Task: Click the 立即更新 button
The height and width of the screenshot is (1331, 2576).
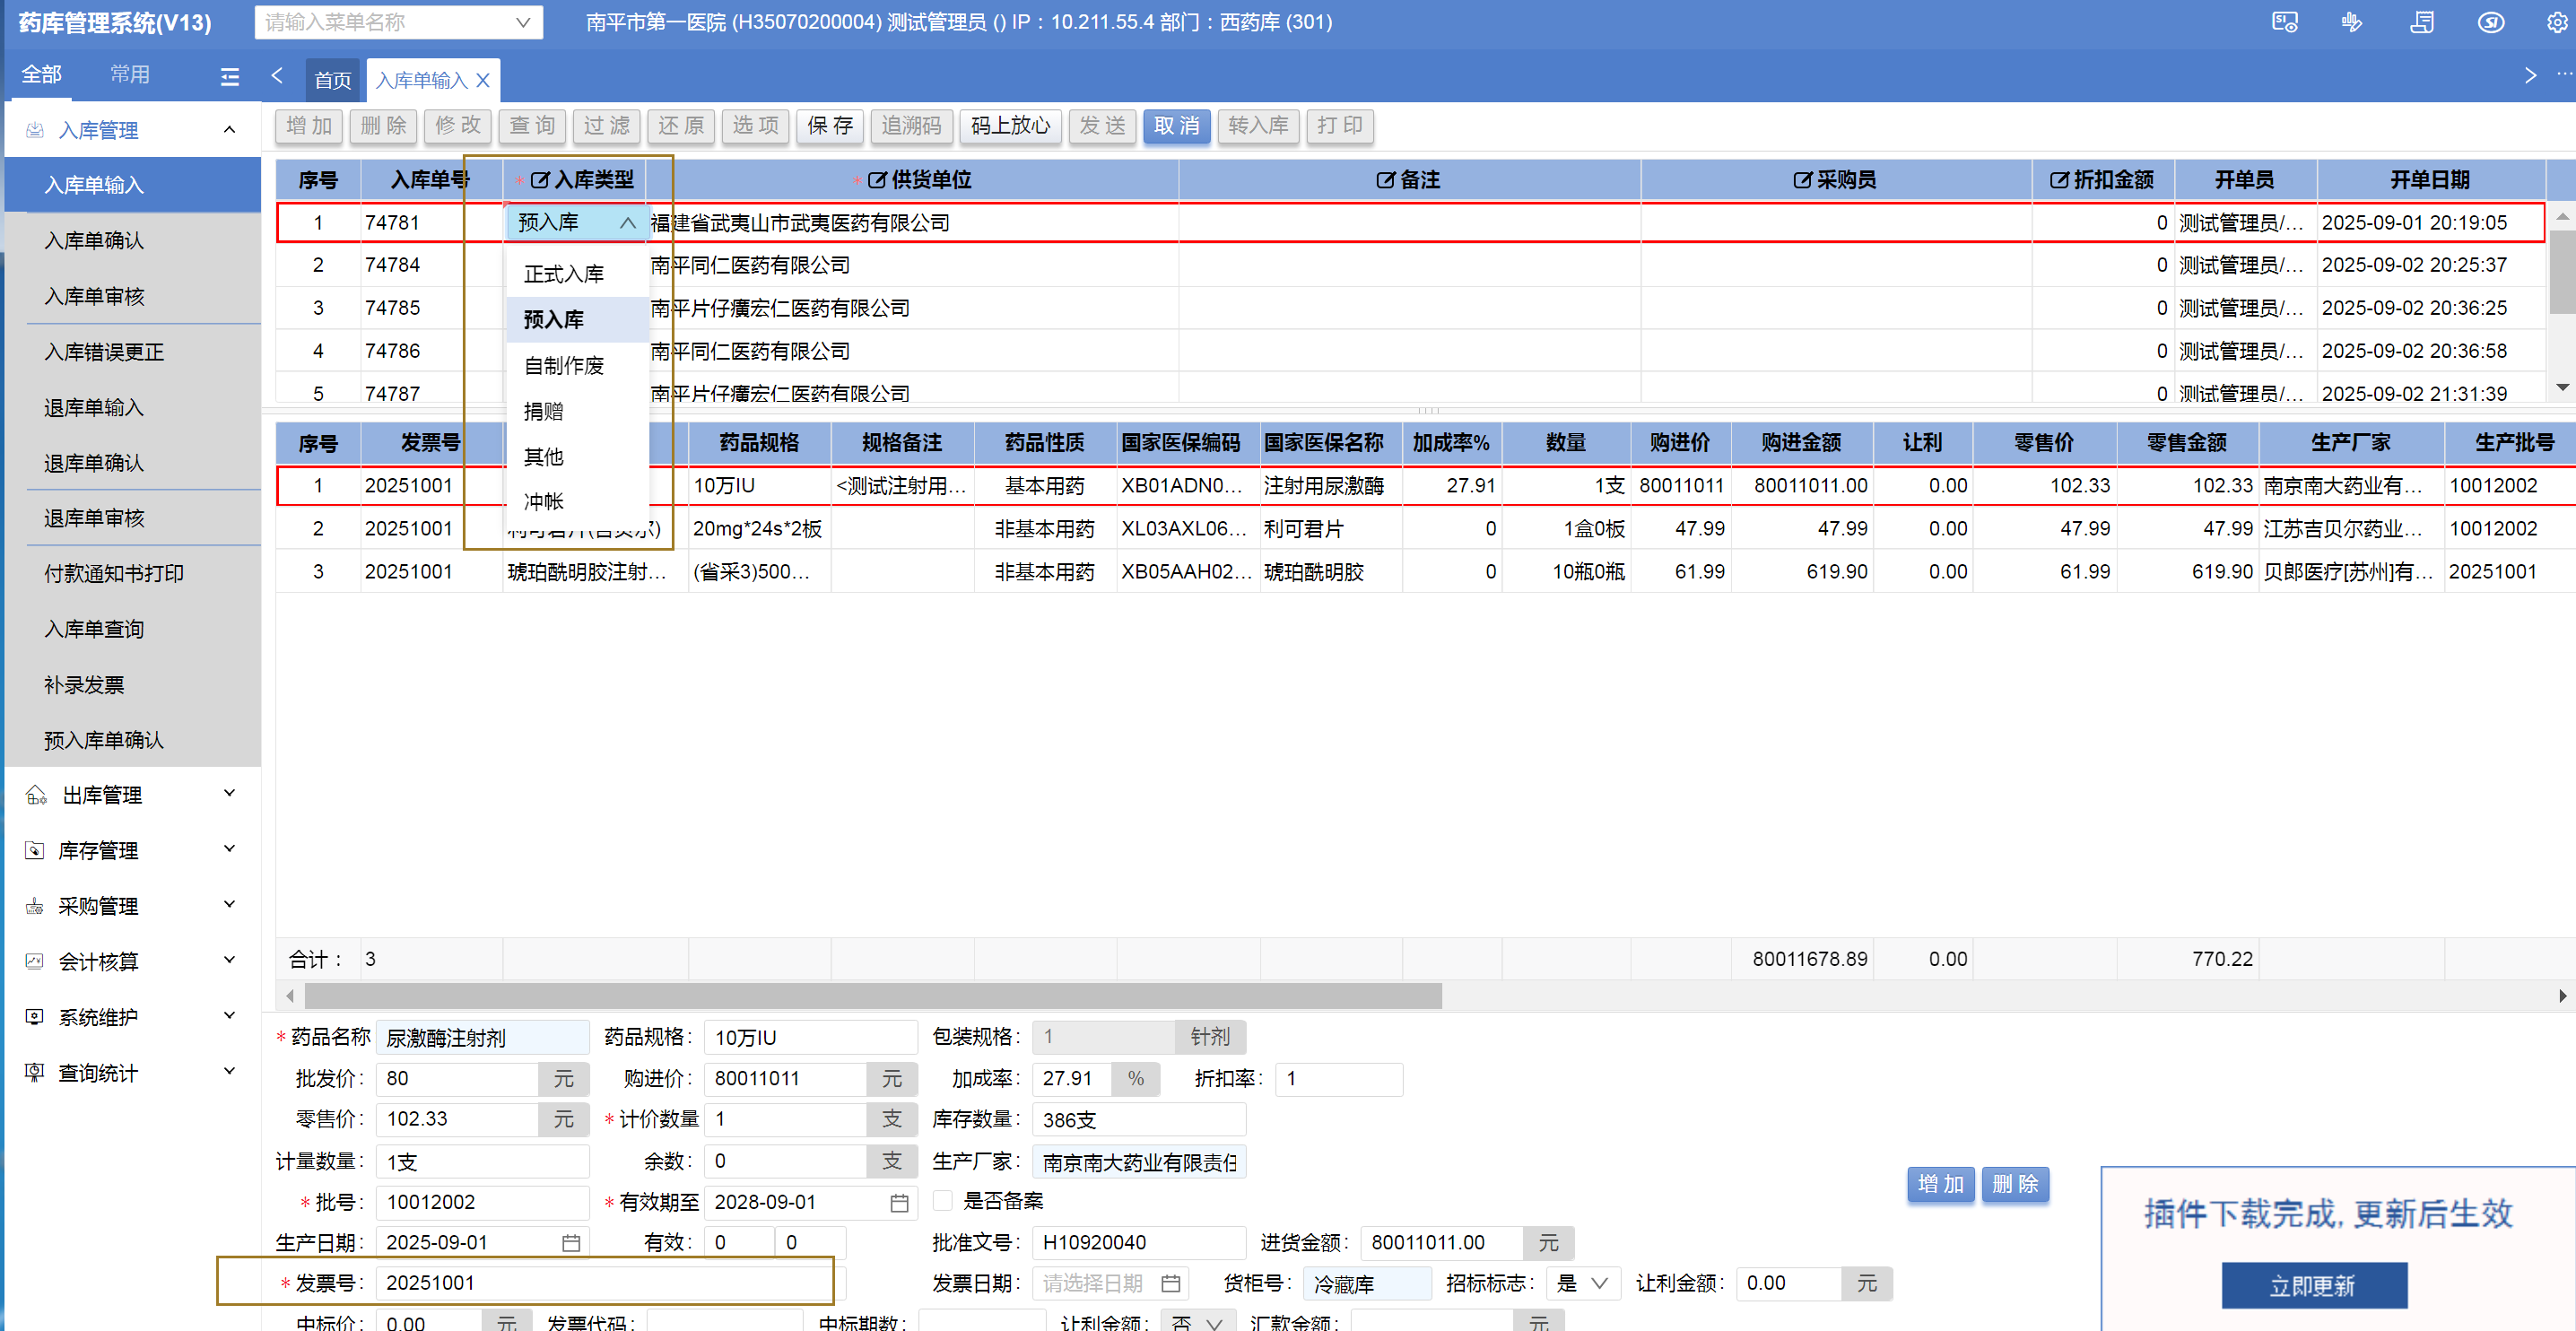Action: (x=2313, y=1286)
